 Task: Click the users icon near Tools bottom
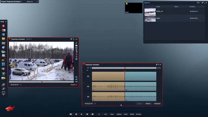(4, 89)
